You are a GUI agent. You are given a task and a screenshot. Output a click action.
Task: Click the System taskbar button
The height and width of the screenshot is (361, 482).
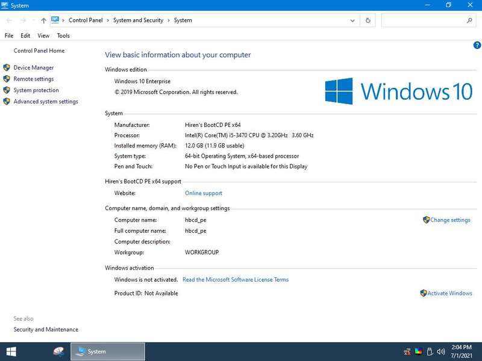tap(108, 351)
